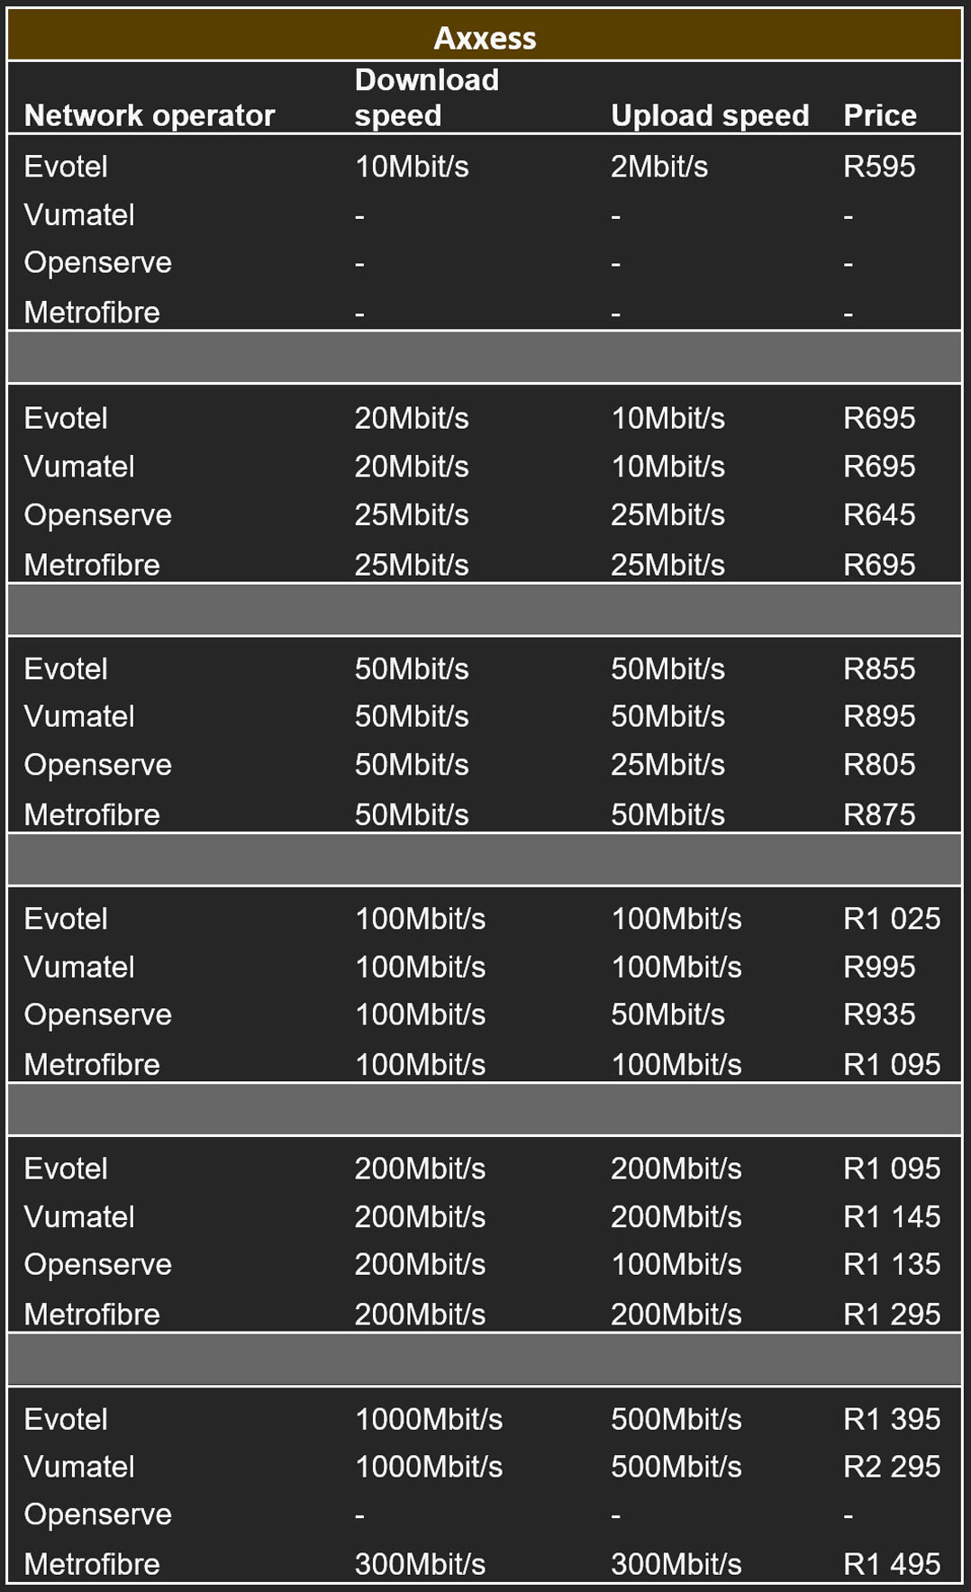Screen dimensions: 971x1592
Task: Select the R935 price cell
Action: pos(878,1014)
